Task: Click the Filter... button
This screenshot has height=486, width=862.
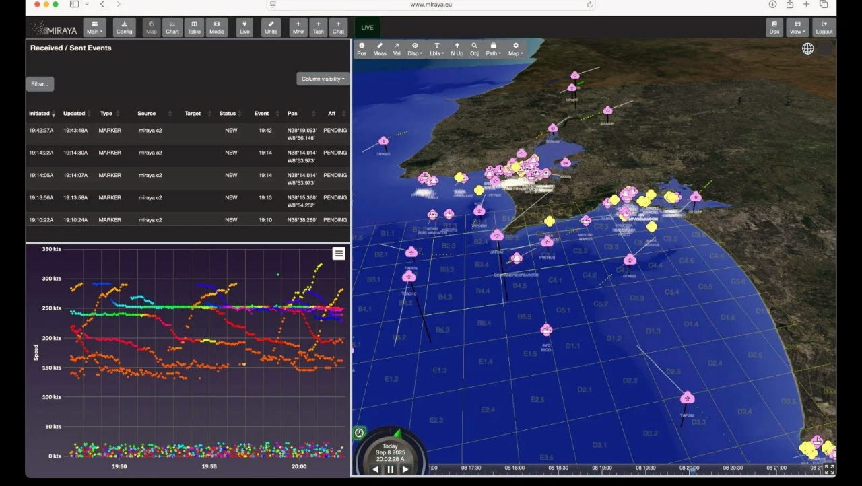Action: tap(40, 84)
